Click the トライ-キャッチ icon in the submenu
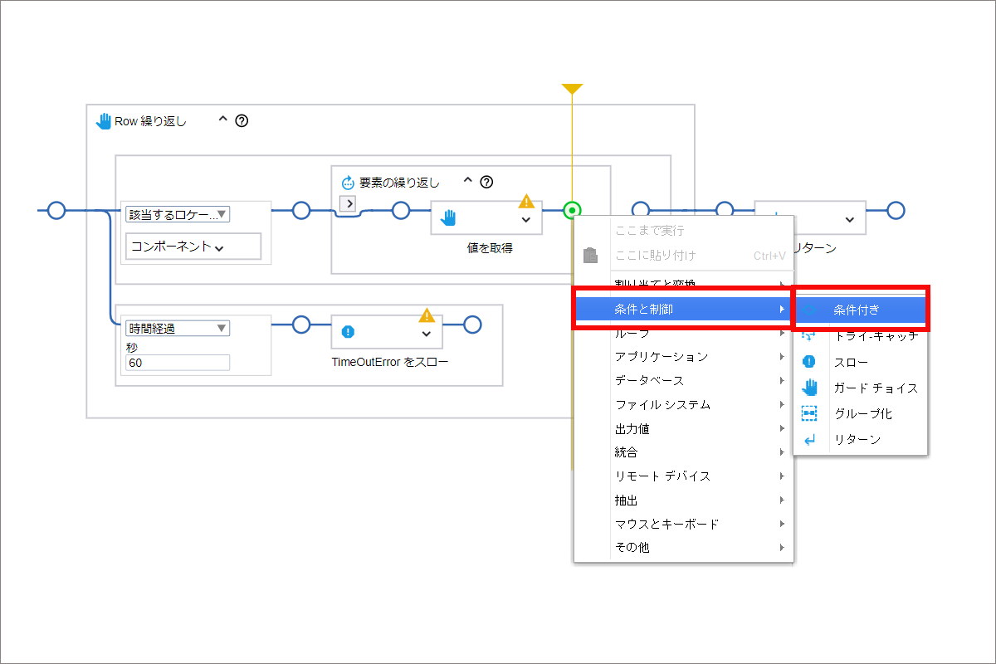The width and height of the screenshot is (996, 664). [x=809, y=335]
